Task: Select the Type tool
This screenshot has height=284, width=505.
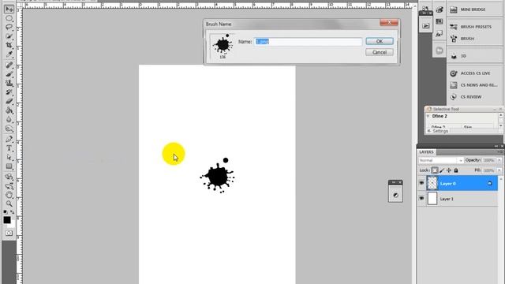Action: pyautogui.click(x=9, y=148)
